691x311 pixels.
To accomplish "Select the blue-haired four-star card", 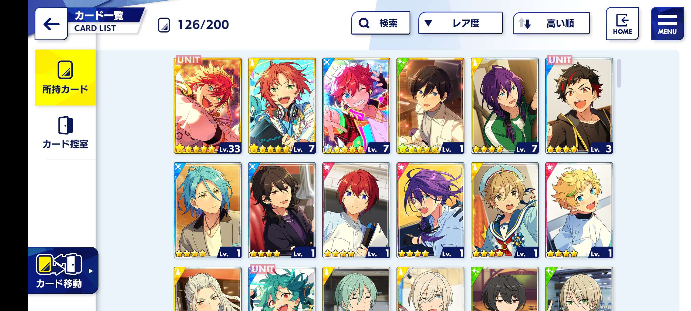I will 208,210.
